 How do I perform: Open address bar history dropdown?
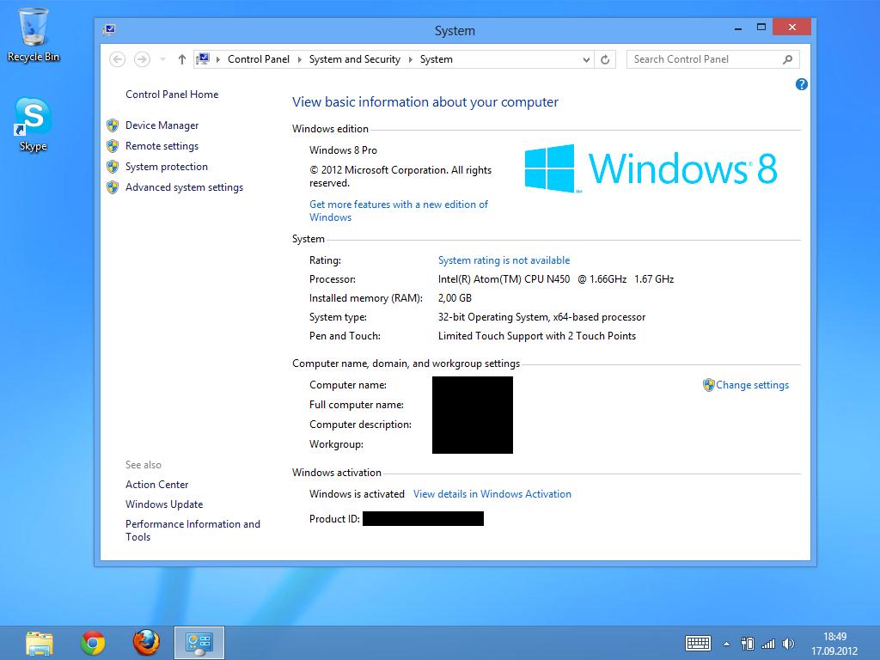(586, 59)
